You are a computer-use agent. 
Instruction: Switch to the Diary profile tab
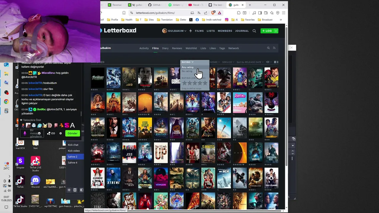(165, 48)
